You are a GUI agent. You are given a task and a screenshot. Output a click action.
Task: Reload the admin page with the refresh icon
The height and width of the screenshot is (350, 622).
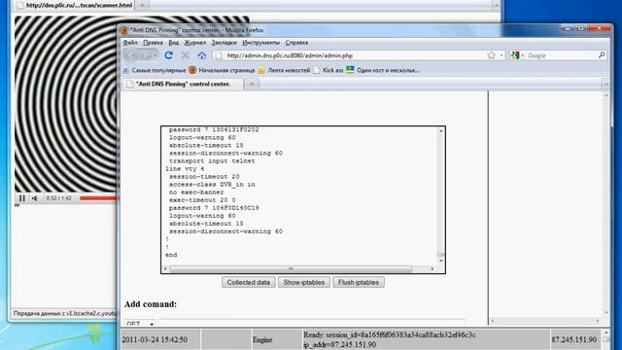pyautogui.click(x=168, y=55)
